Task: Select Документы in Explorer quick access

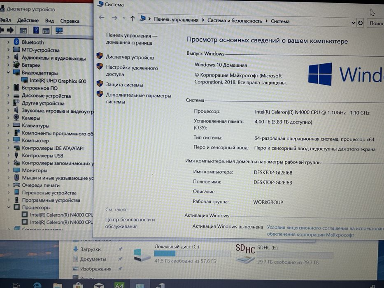Action: click(x=93, y=259)
